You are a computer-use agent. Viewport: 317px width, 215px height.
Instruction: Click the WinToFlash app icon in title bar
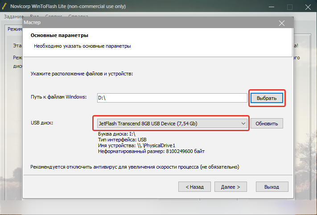click(4, 7)
